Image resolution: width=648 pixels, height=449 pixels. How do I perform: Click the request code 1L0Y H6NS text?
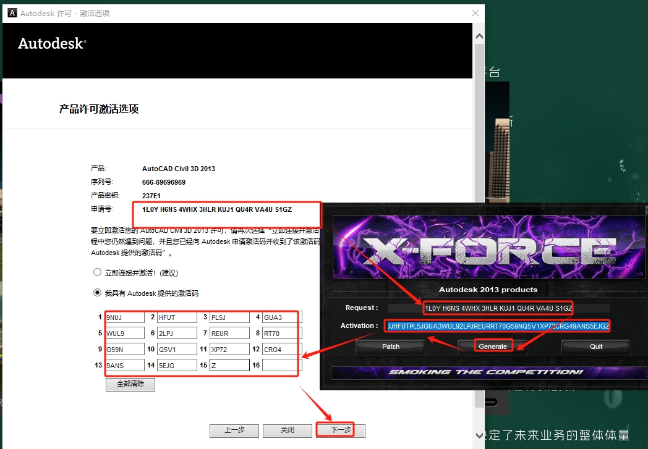(x=217, y=209)
